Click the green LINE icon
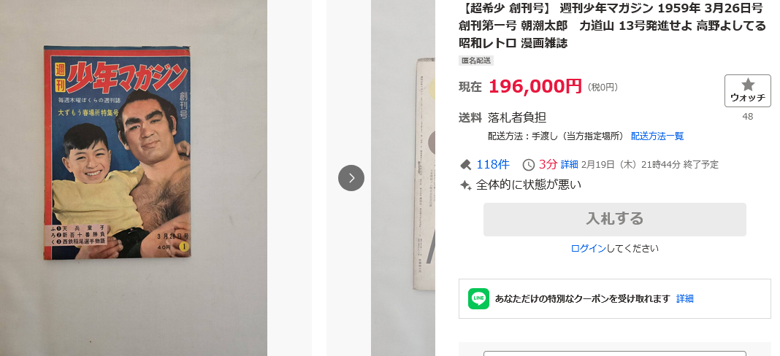 click(x=478, y=299)
